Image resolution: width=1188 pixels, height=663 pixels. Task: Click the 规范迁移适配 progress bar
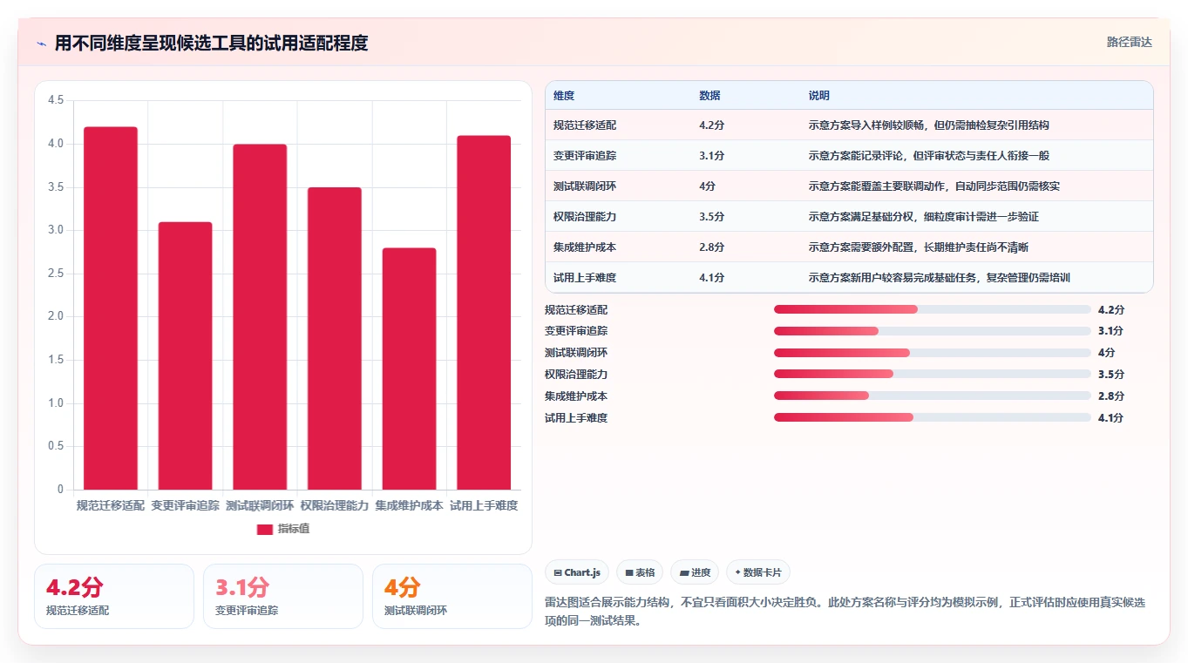[933, 309]
